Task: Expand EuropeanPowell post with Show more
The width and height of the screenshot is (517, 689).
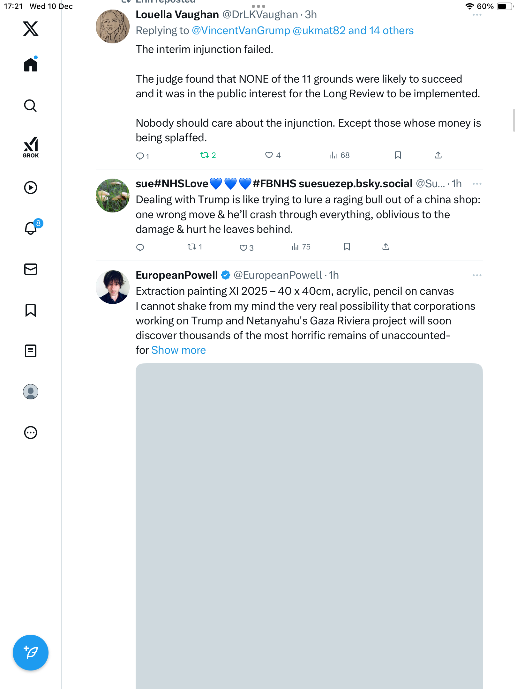Action: click(178, 350)
